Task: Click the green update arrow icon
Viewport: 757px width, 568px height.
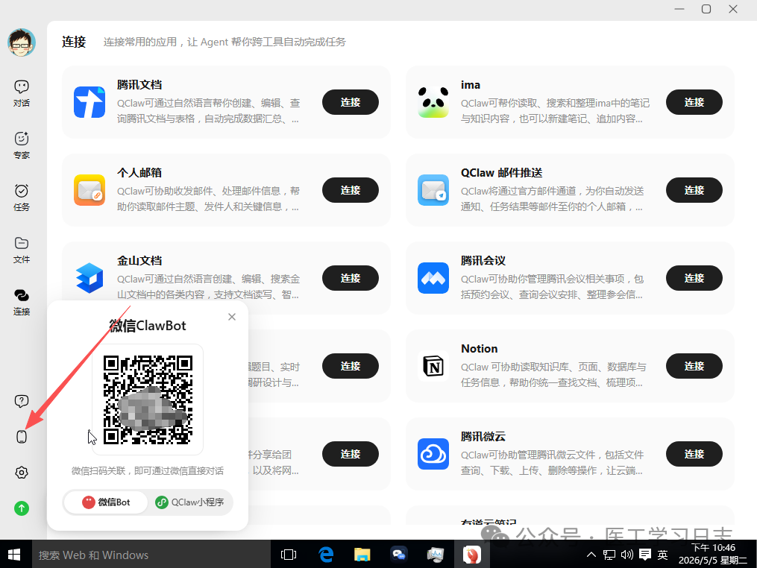Action: tap(21, 508)
